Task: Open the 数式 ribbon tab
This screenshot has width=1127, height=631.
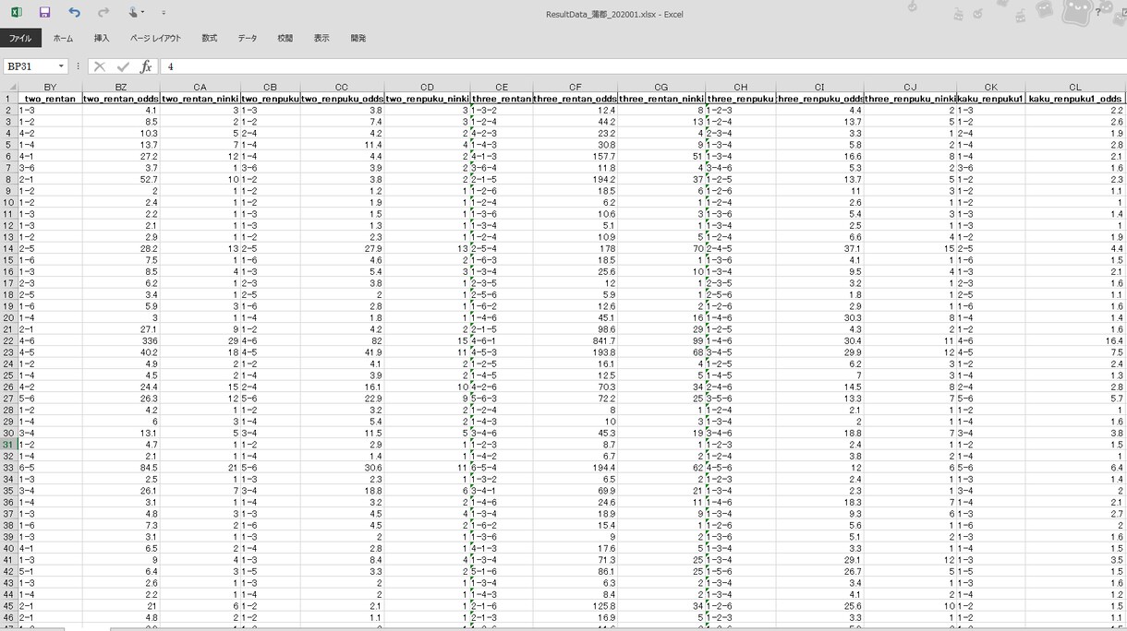Action: pos(210,39)
